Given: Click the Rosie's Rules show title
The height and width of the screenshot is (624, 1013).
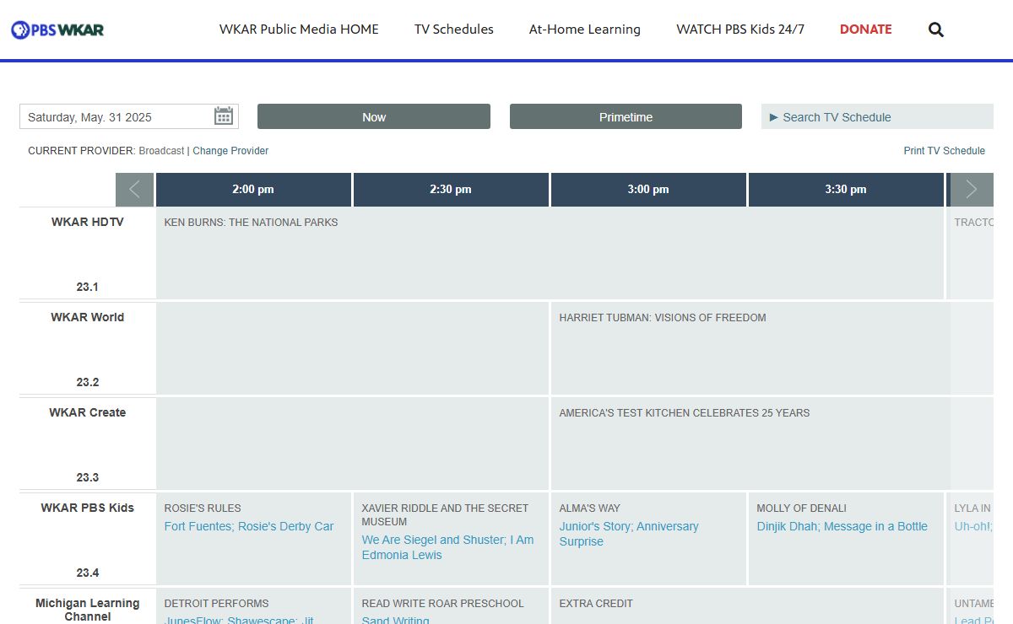Looking at the screenshot, I should click(x=203, y=508).
